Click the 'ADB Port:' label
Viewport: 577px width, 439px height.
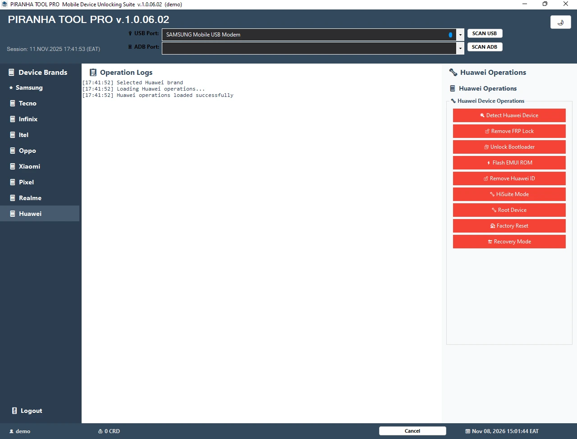pos(144,47)
